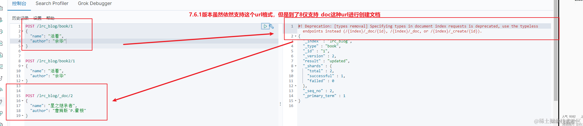Click the "_primary_term" : 1 output line

pos(324,96)
